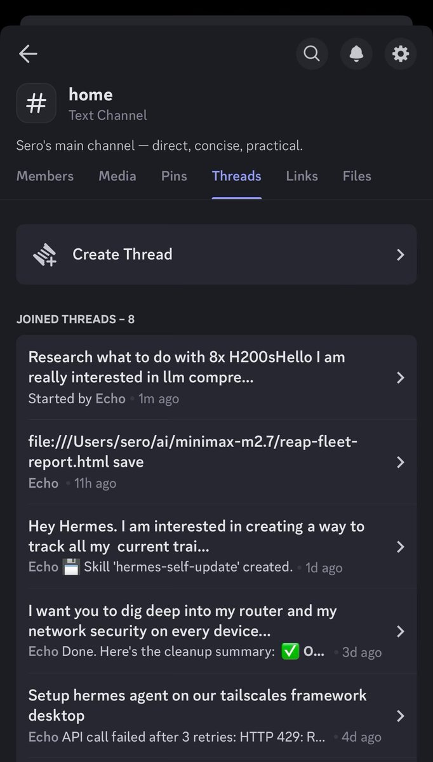Image resolution: width=433 pixels, height=762 pixels.
Task: Expand chevron on reap-fleet-report.html thread
Action: (400, 462)
